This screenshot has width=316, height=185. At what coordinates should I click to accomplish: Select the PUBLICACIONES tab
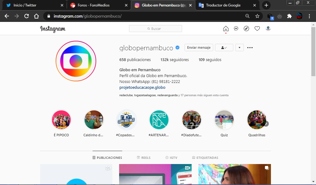click(x=107, y=158)
